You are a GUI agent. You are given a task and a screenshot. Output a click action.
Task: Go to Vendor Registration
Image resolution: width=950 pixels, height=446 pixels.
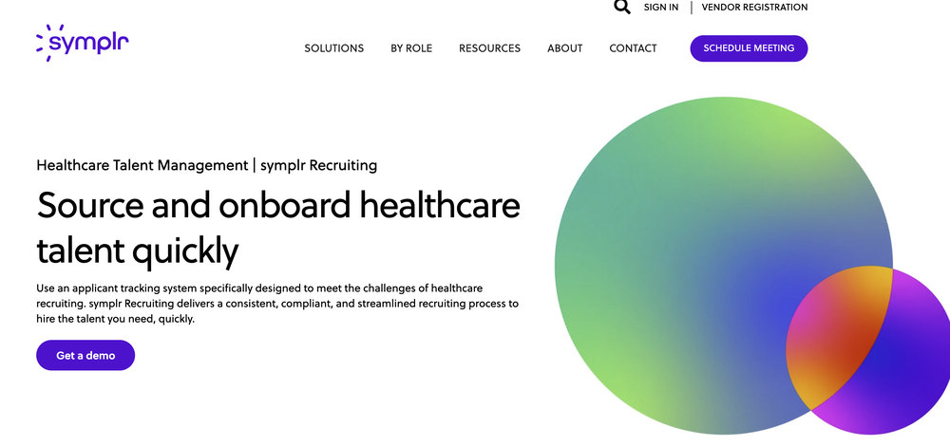(754, 8)
